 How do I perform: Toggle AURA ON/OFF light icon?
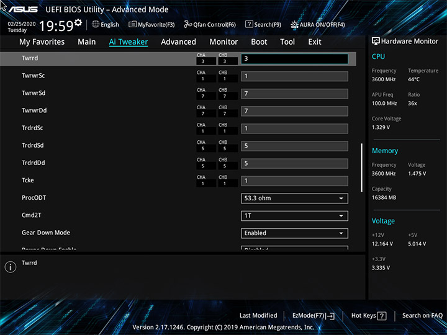[x=294, y=24]
